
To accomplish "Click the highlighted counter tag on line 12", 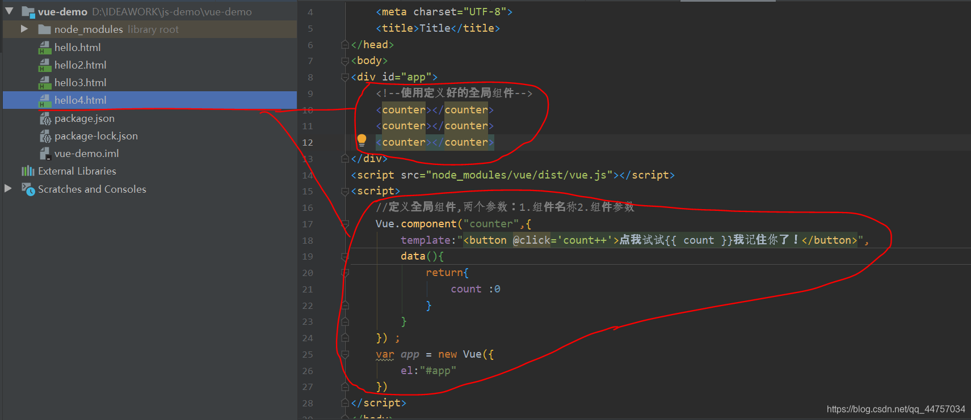I will (x=435, y=142).
